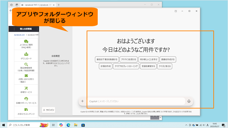Screen dimensions: 228x128
Task: Open Microsoft Edge from the taskbar
Action: point(68,125)
